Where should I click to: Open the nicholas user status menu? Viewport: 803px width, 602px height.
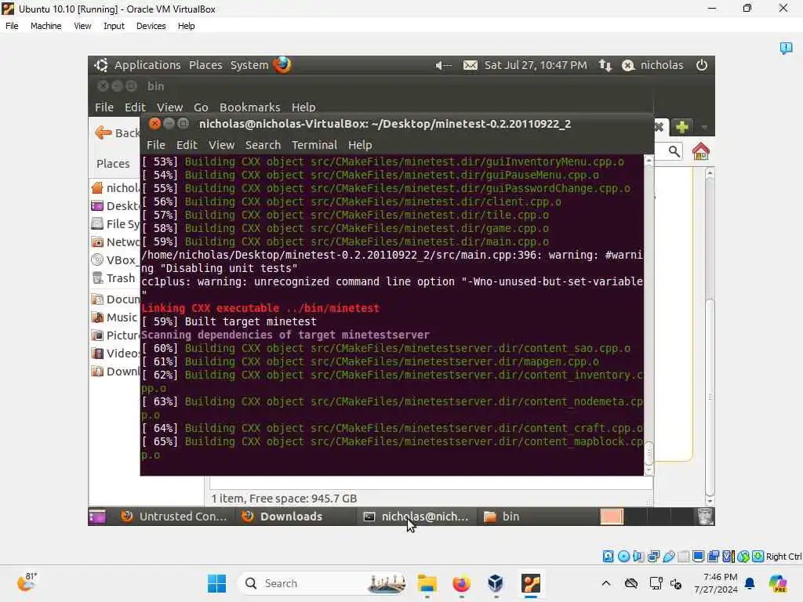(x=652, y=65)
